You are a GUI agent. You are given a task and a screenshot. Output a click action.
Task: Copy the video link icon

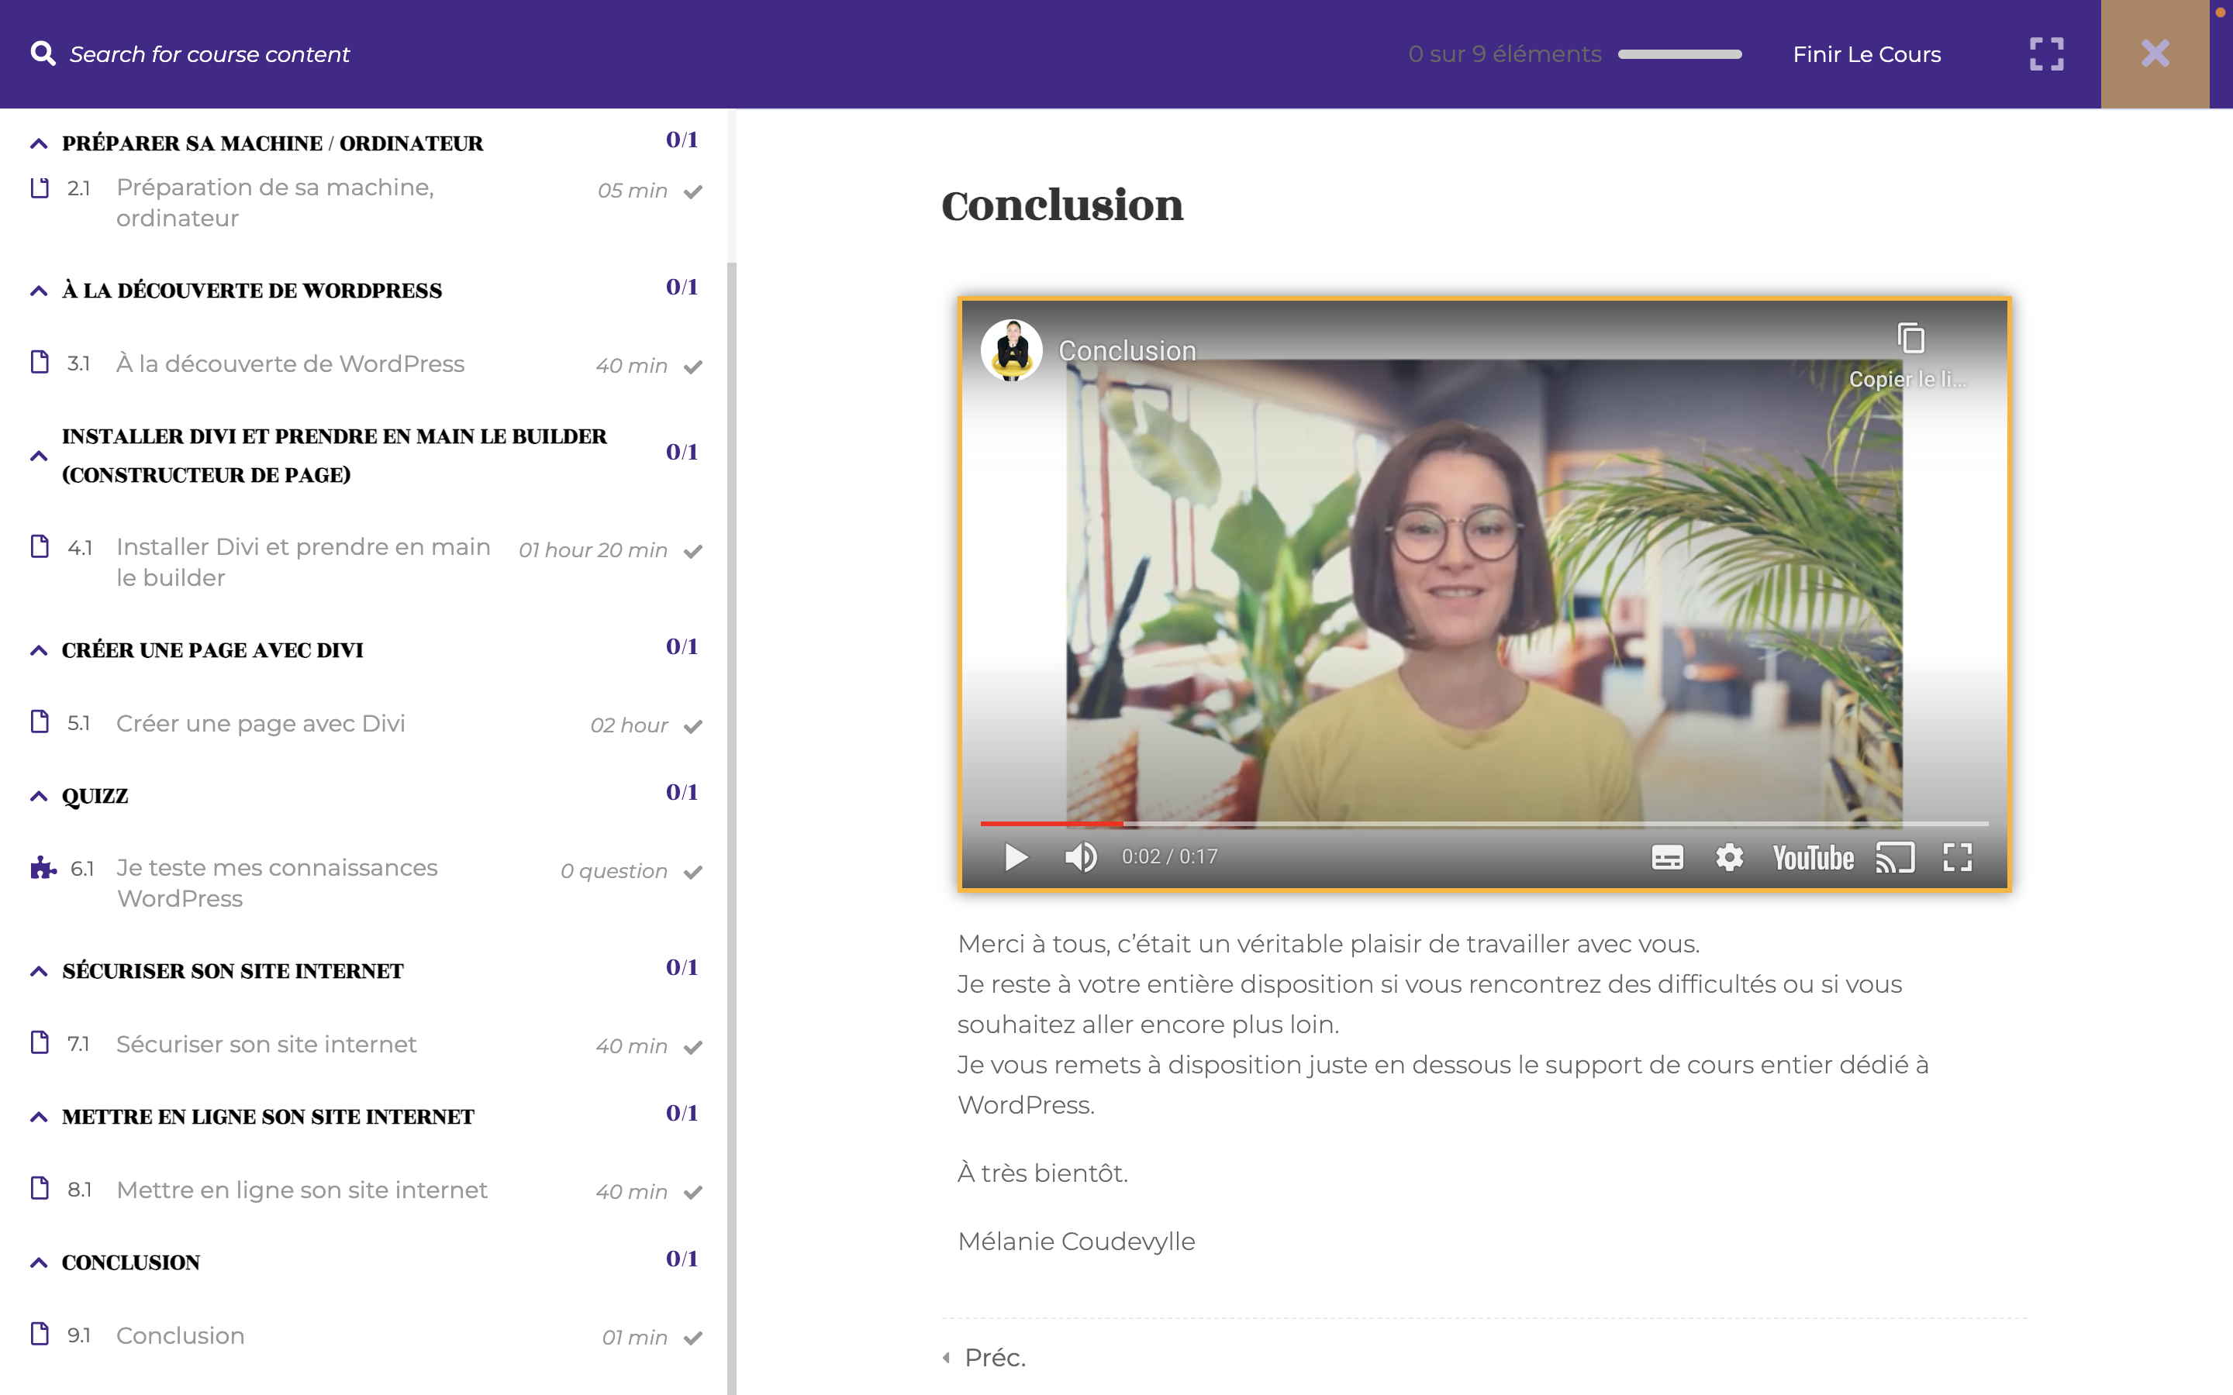pos(1910,339)
